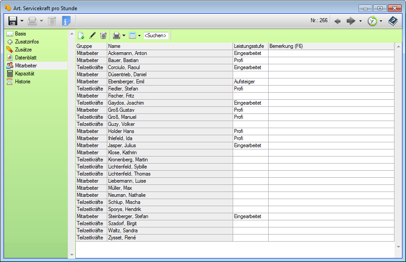Image resolution: width=406 pixels, height=262 pixels.
Task: Click the trash delete icon in green toolbar
Action: pos(103,35)
